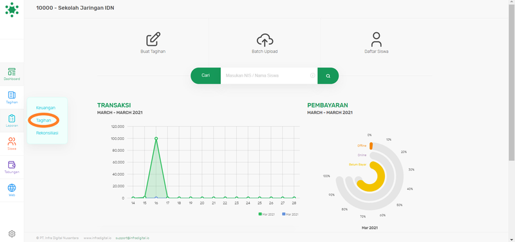515x242 pixels.
Task: Click the Buat Tagihan edit icon
Action: [153, 39]
